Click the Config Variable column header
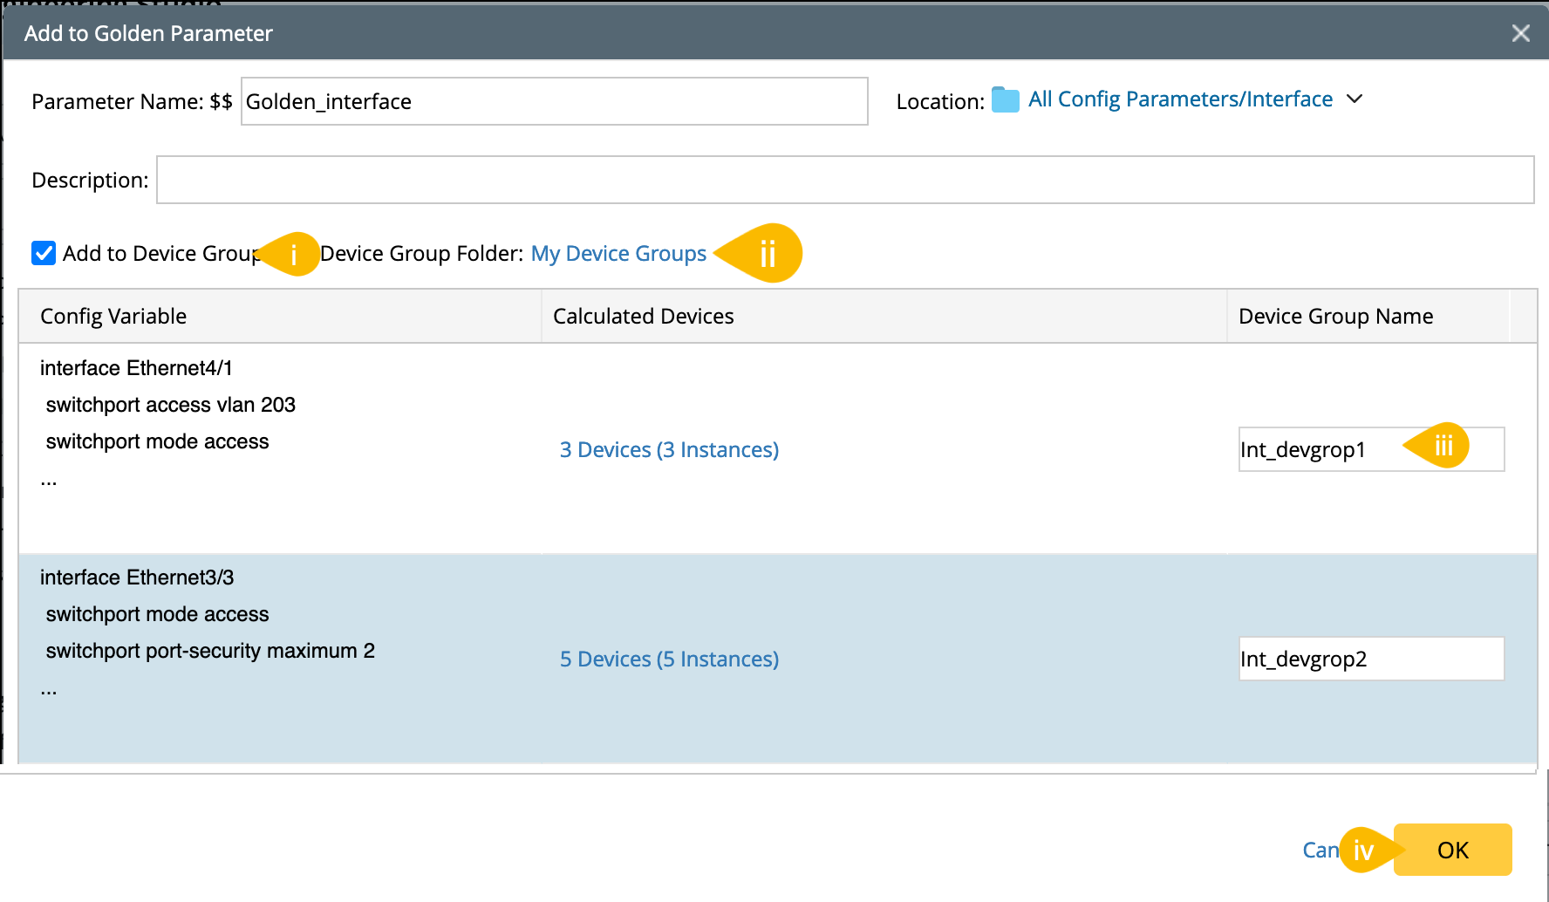1549x902 pixels. click(x=113, y=317)
